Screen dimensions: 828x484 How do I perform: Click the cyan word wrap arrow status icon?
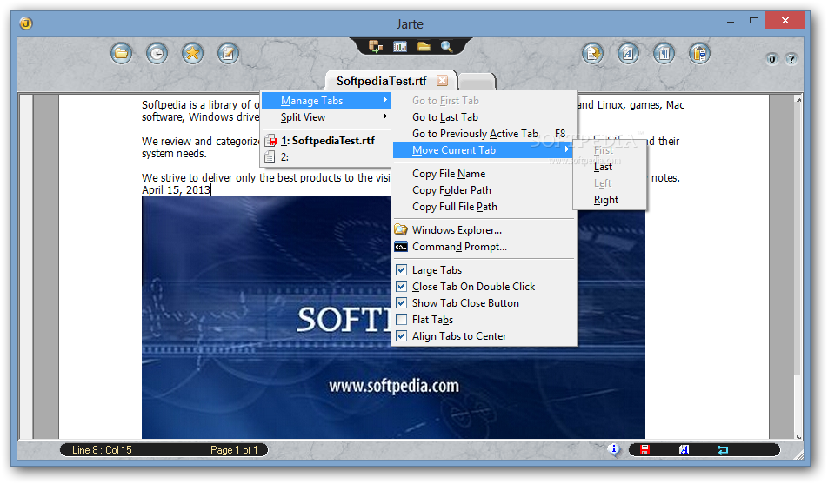pyautogui.click(x=723, y=450)
